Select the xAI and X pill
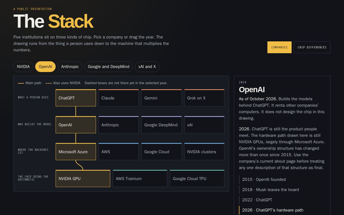 coord(147,67)
